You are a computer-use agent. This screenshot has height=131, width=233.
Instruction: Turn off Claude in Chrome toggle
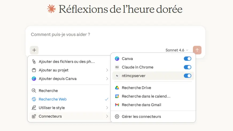(188, 67)
